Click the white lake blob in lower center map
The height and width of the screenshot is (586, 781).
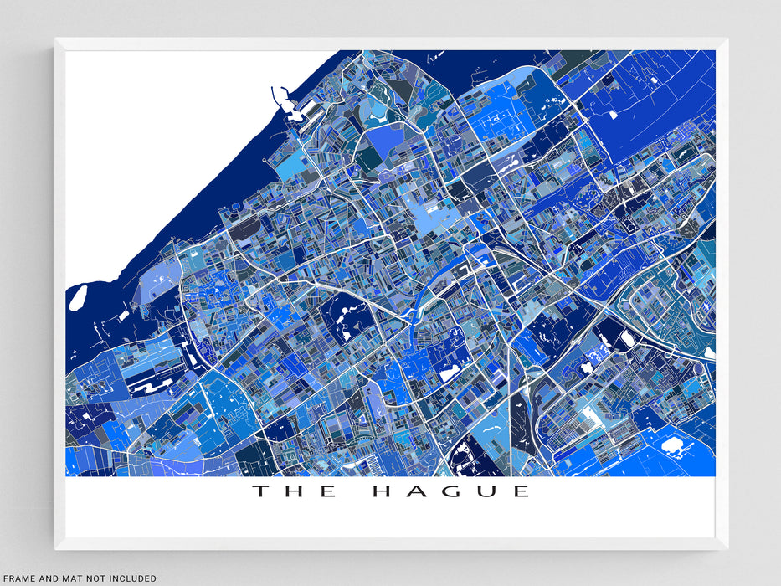pyautogui.click(x=450, y=373)
